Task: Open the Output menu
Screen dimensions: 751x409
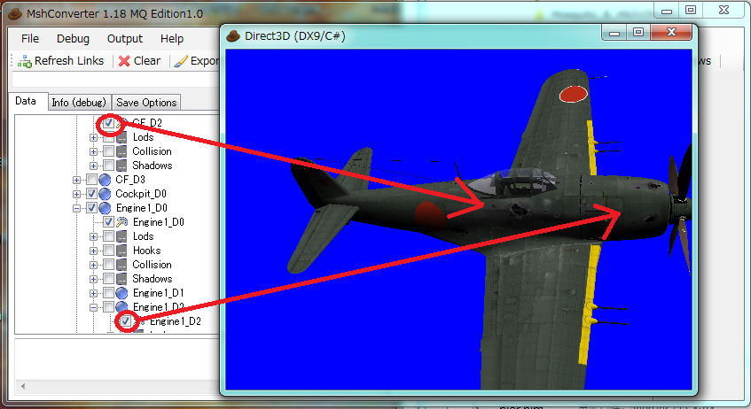Action: click(x=124, y=39)
